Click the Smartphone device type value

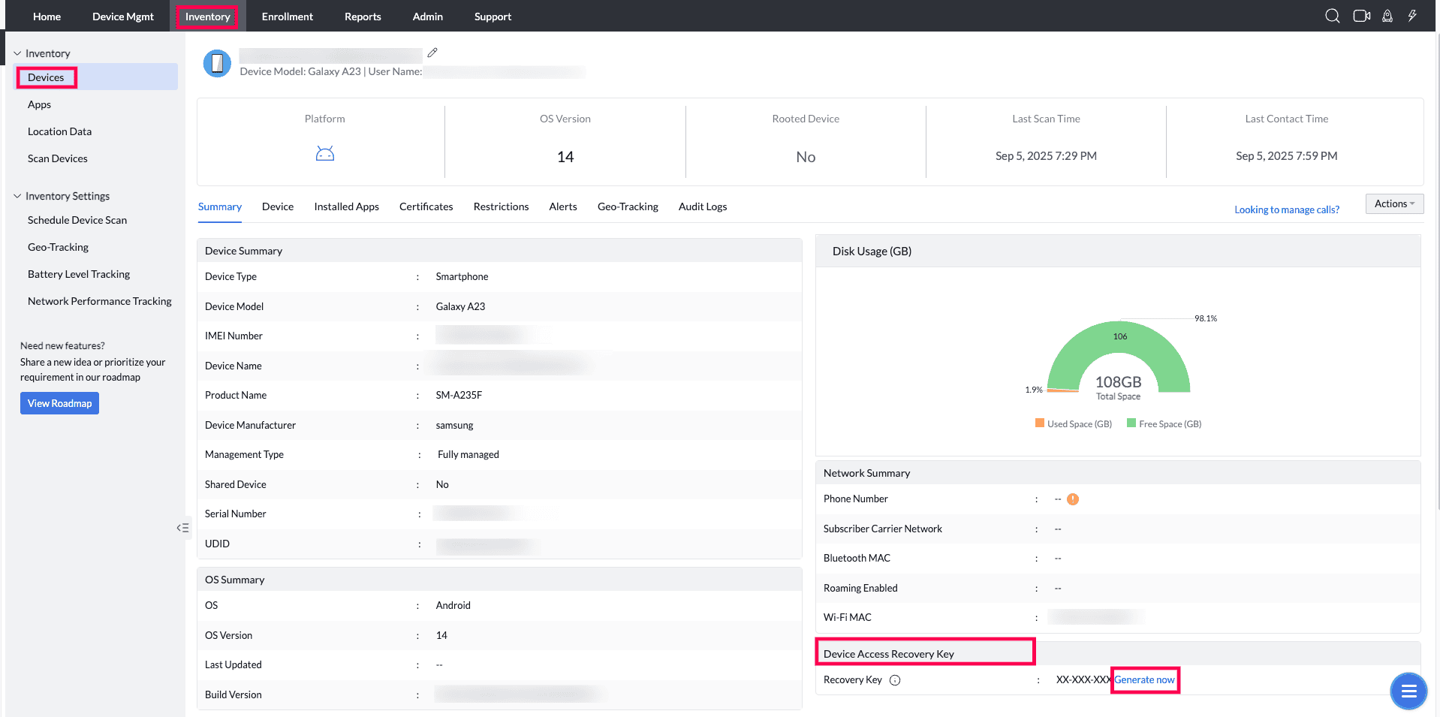[x=462, y=277]
